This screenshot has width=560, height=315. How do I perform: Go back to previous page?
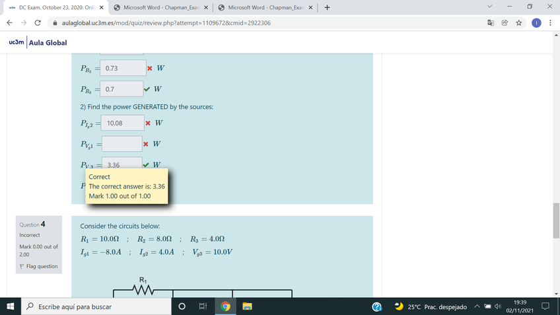(9, 22)
